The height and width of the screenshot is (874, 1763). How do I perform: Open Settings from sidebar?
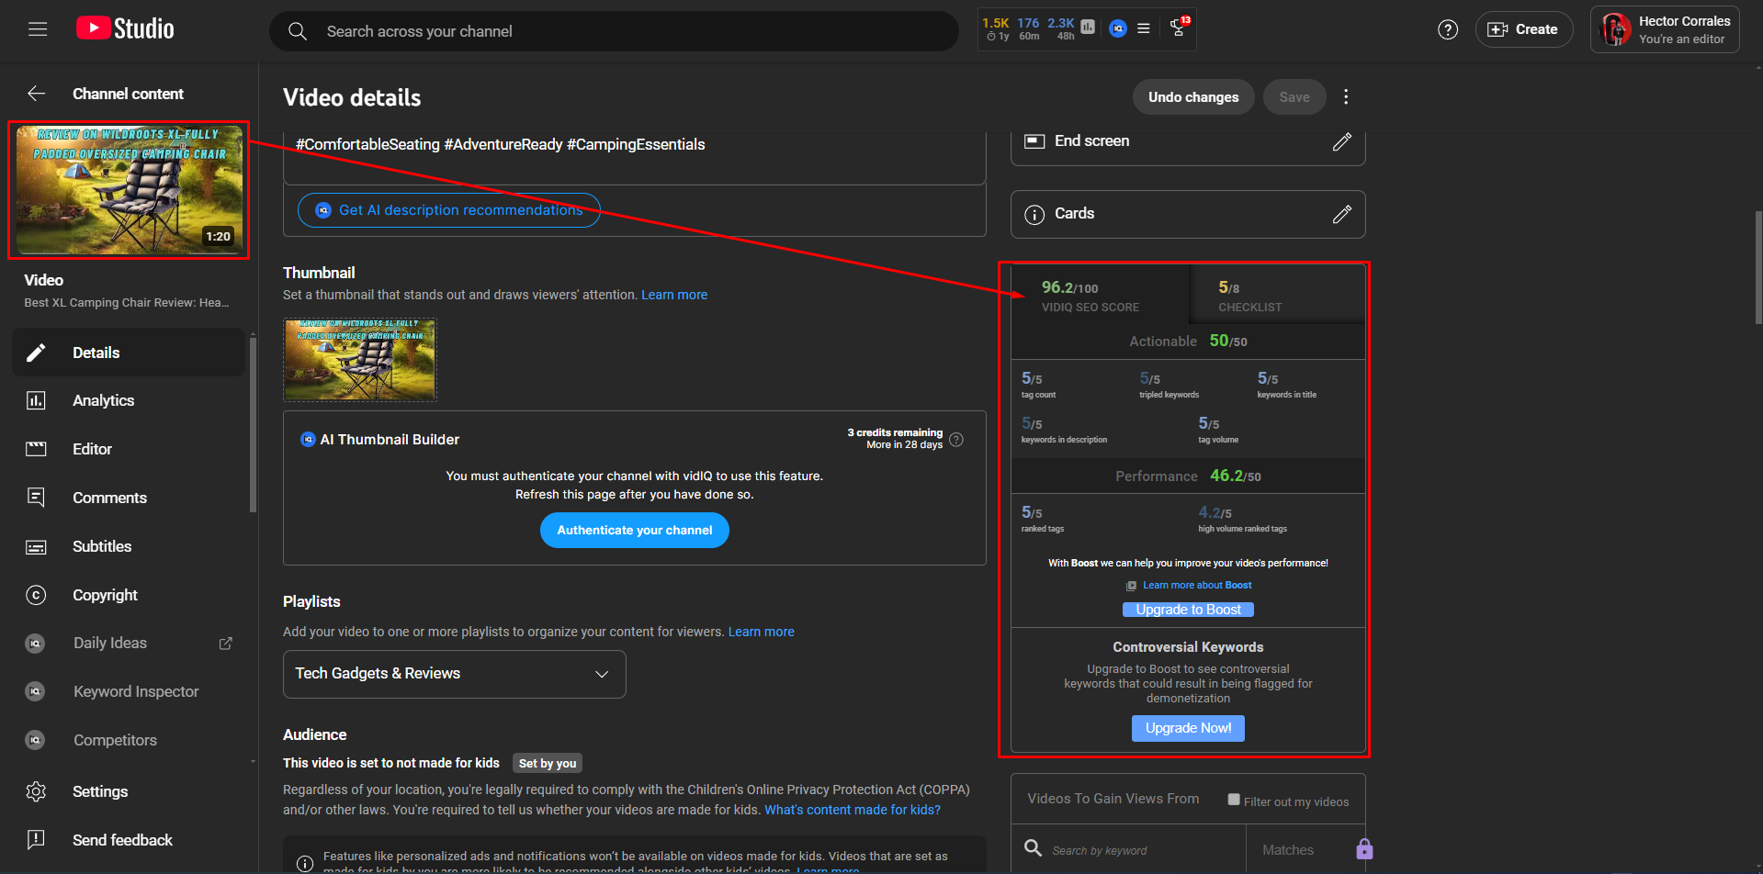click(x=129, y=791)
